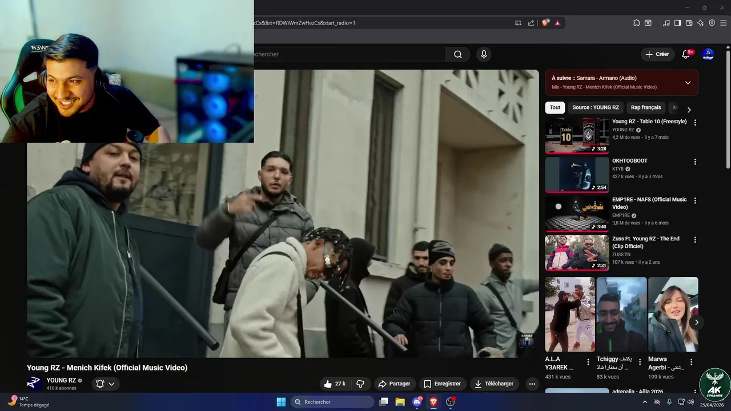Viewport: 731px width, 411px height.
Task: Open the Brave playlist music note icon
Action: (666, 23)
